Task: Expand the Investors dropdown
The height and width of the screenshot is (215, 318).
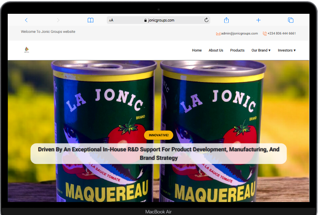Action: pyautogui.click(x=287, y=50)
